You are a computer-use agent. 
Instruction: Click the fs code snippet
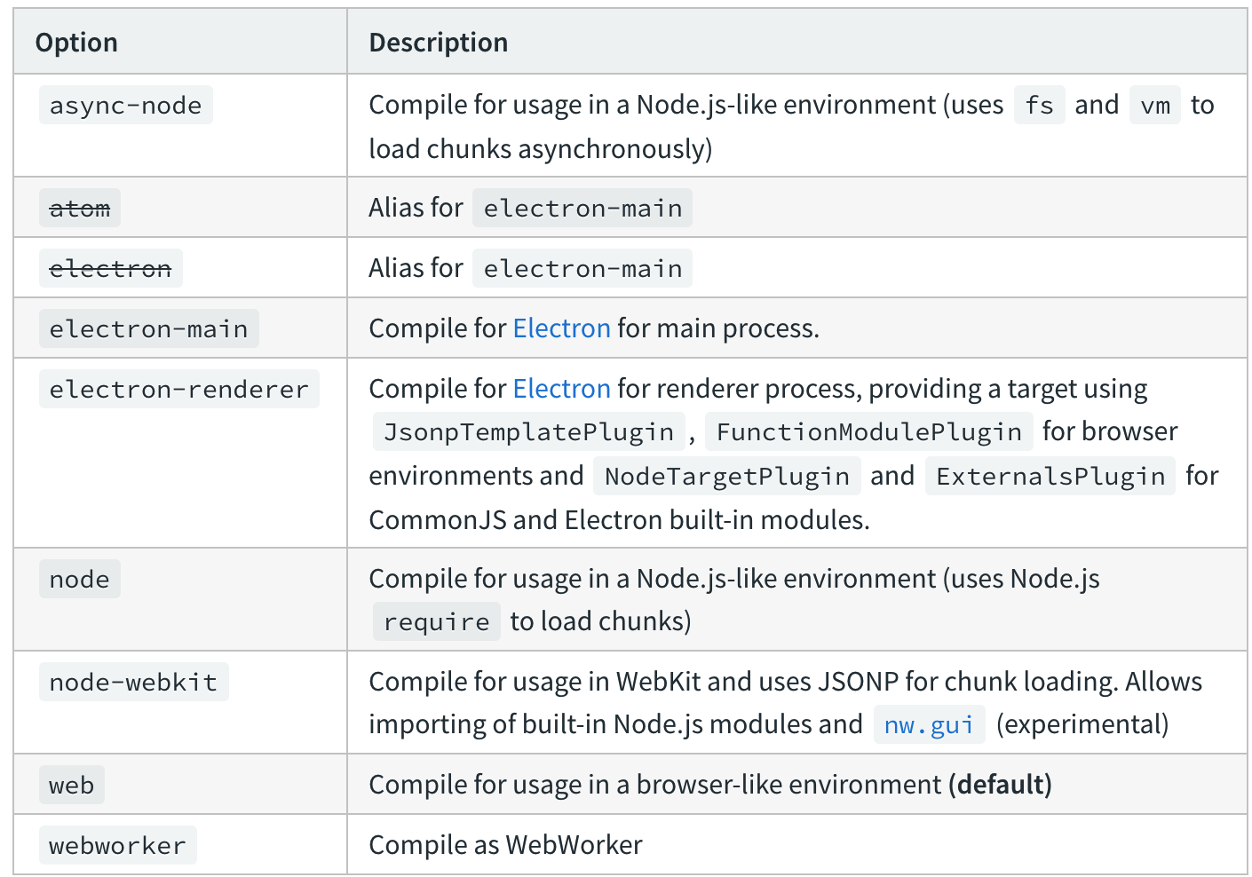click(x=1039, y=106)
